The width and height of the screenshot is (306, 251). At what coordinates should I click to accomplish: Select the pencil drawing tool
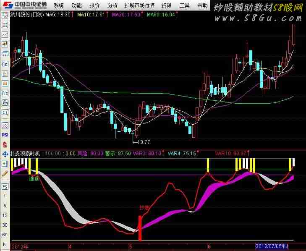tap(5, 174)
